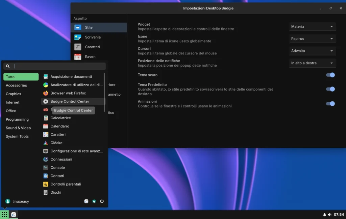Open the Materia widget theme dropdown

[312, 26]
